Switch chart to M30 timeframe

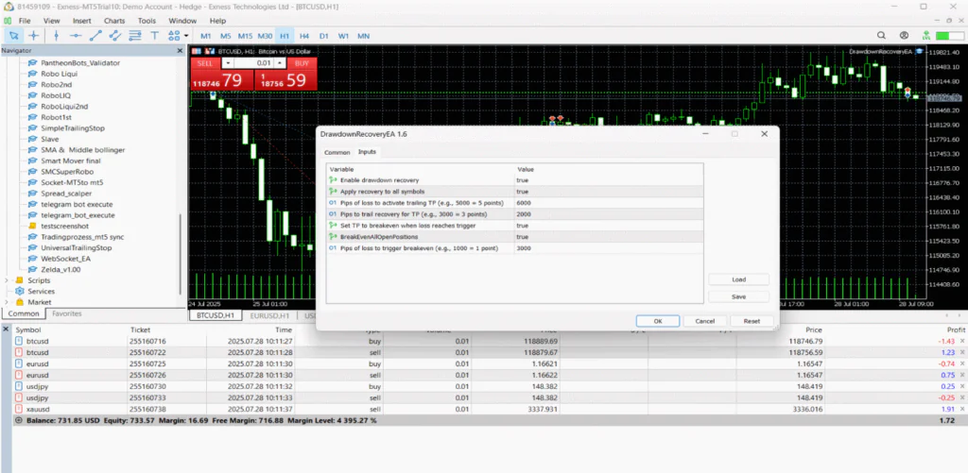(x=265, y=36)
